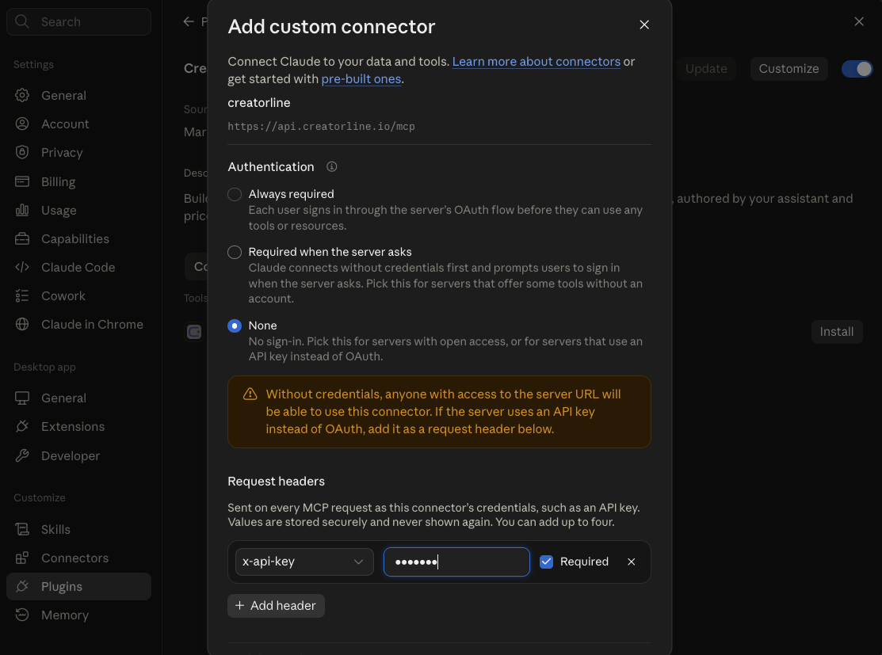Toggle the plugin enable switch
The height and width of the screenshot is (655, 882).
coord(857,69)
